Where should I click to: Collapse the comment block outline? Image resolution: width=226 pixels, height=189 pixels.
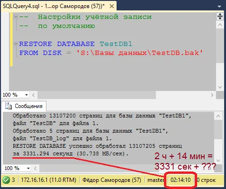pyautogui.click(x=16, y=17)
